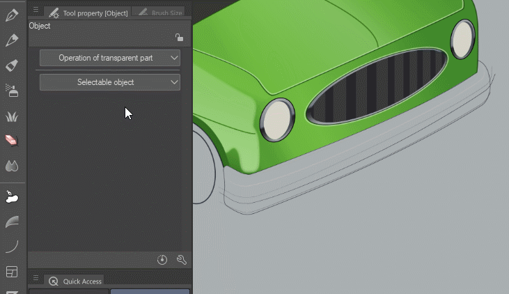
Task: Pick the Decoration grass tool
Action: tap(12, 116)
